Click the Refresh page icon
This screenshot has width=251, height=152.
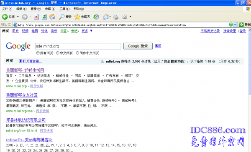44,17
